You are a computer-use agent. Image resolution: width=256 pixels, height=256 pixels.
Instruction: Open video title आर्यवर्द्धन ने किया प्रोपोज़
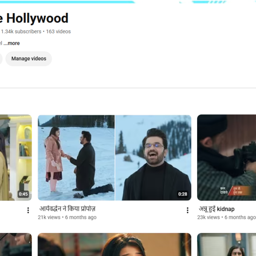[67, 209]
